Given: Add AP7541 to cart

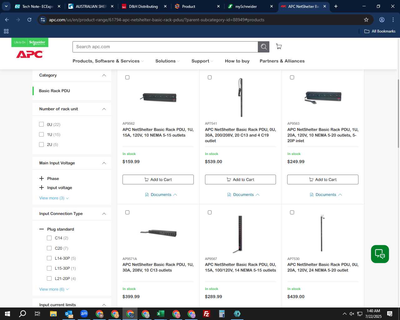Looking at the screenshot, I should (x=240, y=180).
